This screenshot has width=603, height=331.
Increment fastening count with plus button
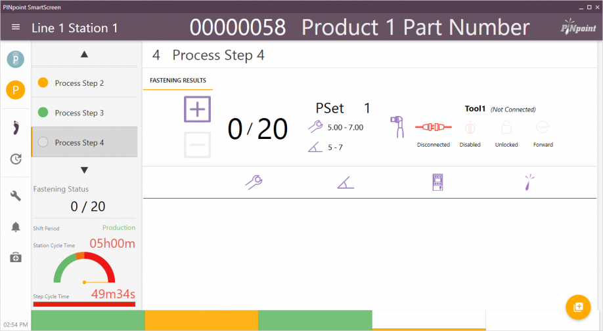pos(197,109)
